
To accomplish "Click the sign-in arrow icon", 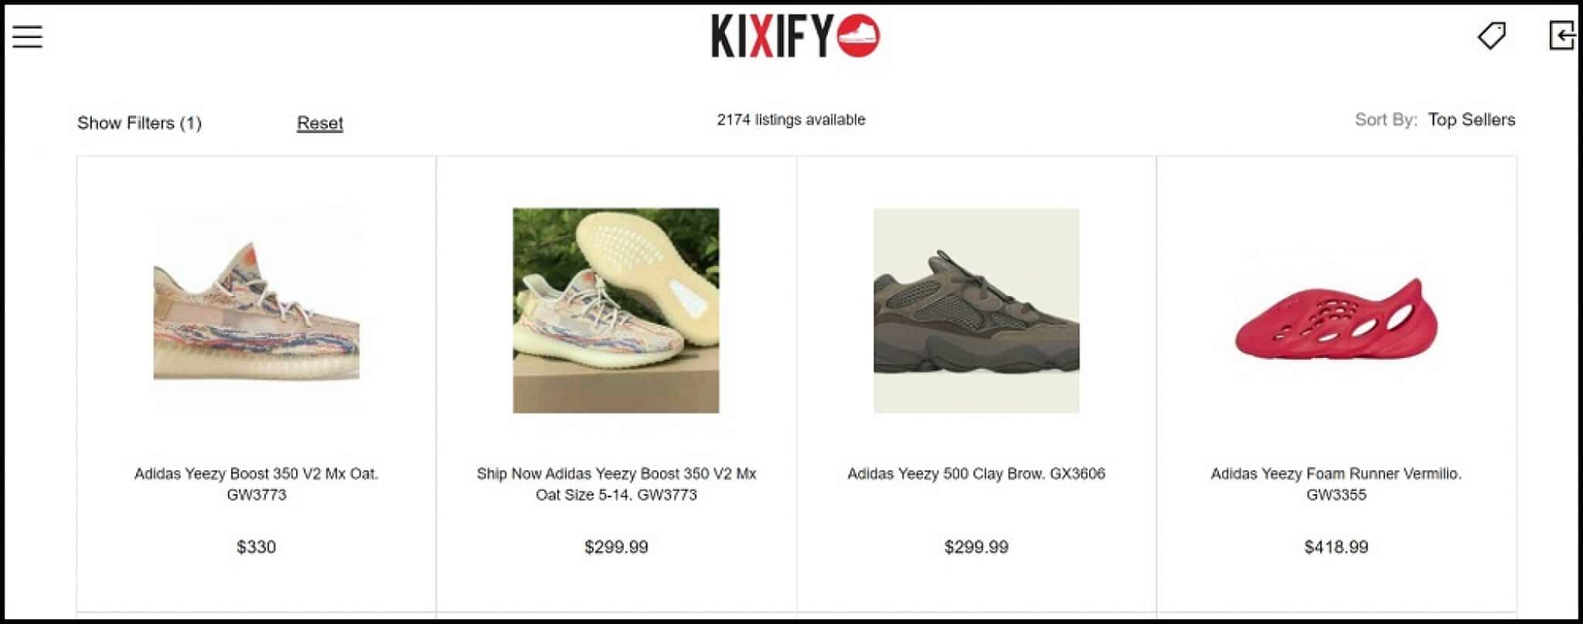I will click(1561, 36).
